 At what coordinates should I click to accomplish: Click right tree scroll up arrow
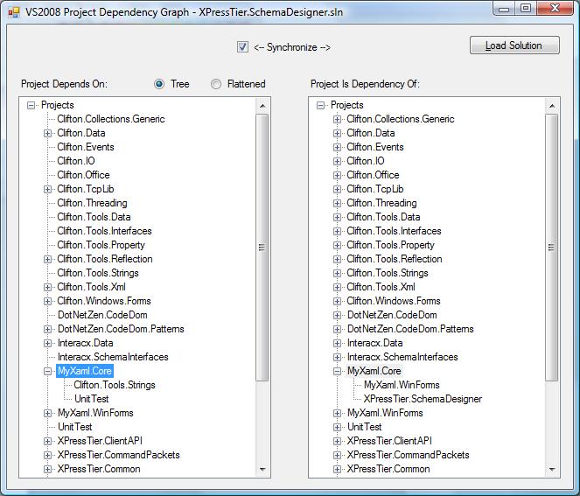point(552,106)
